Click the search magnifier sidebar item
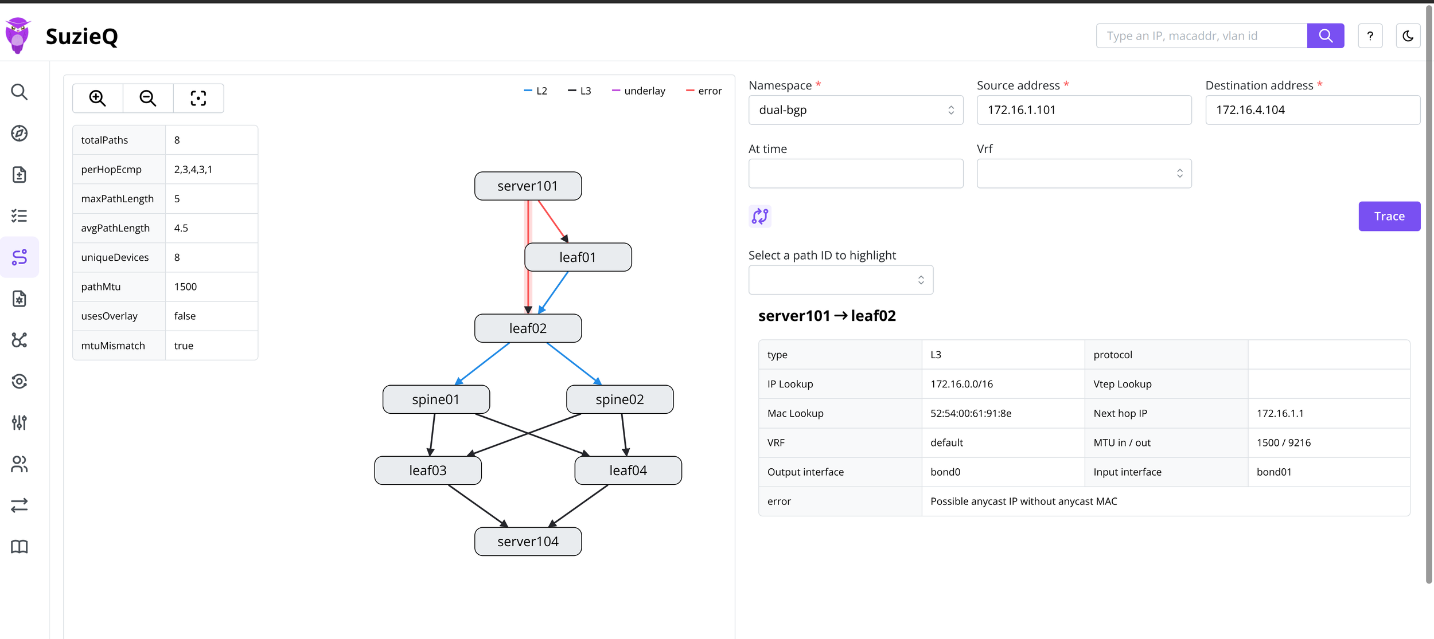Viewport: 1434px width, 639px height. 20,92
